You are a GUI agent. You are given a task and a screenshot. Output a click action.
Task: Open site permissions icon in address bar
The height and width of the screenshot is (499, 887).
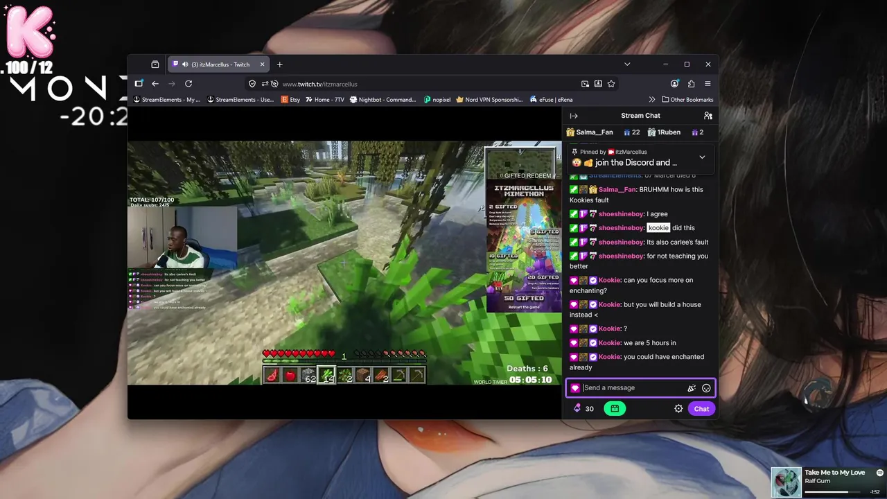(x=265, y=84)
